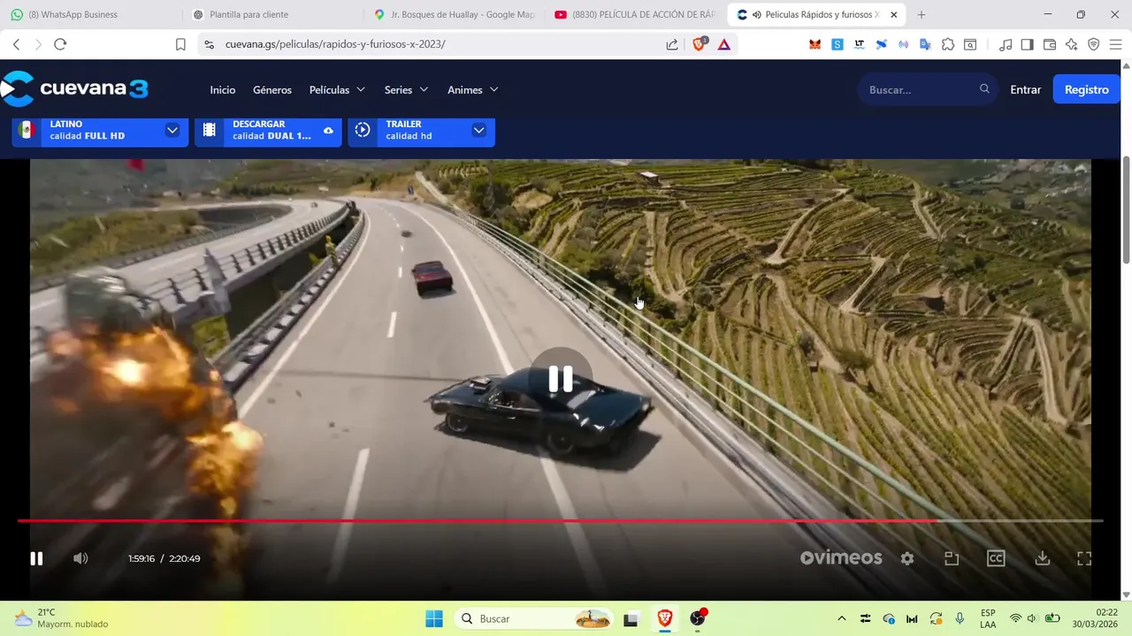Show hidden system tray icons chevron
Screen dimensions: 1132x636
point(841,618)
